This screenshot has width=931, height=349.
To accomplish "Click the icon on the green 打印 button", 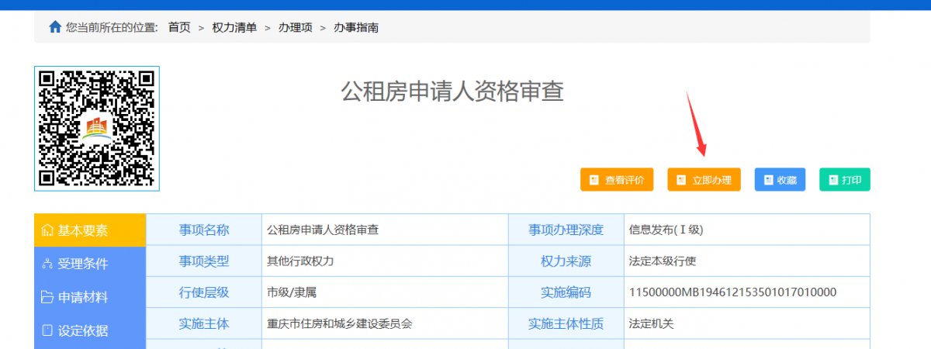I will [832, 180].
